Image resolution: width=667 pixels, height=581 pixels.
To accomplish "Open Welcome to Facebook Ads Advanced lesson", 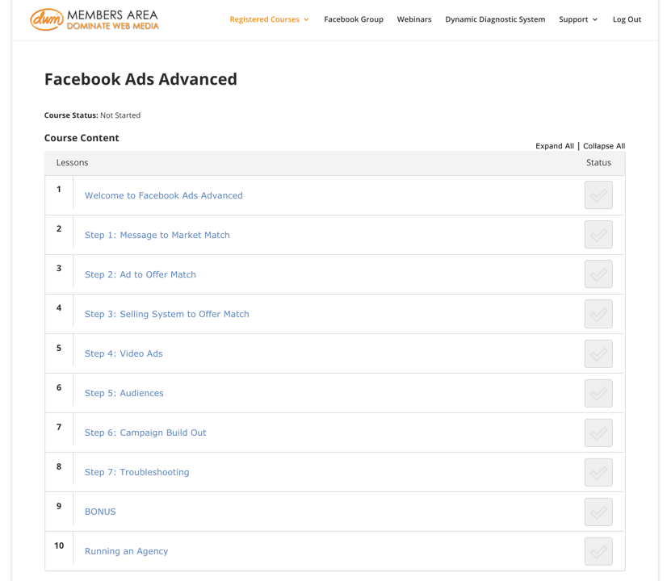I will [163, 195].
